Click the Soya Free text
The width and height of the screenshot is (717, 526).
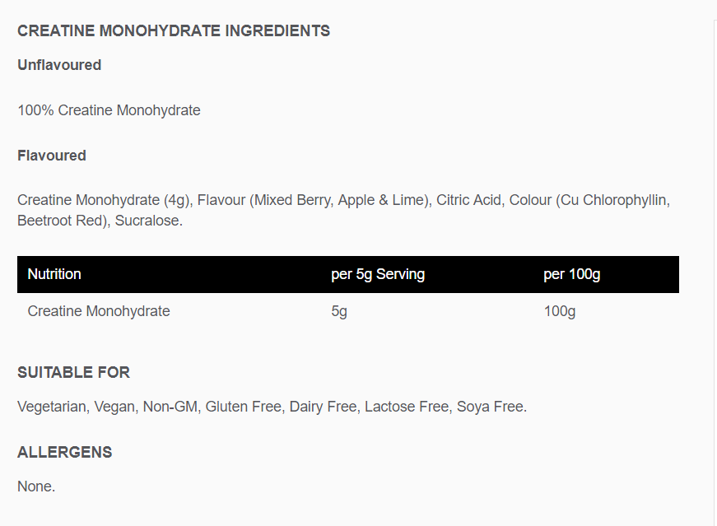[x=491, y=407]
